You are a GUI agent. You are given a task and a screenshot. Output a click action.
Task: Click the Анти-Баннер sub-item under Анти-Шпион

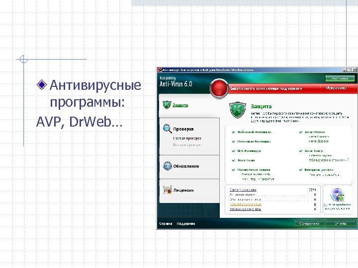tap(319, 136)
